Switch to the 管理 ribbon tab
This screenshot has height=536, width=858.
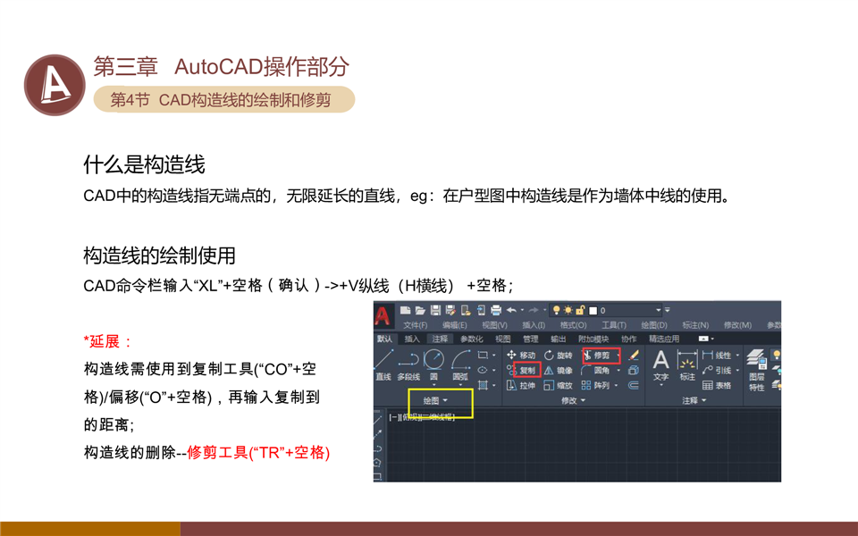point(531,339)
